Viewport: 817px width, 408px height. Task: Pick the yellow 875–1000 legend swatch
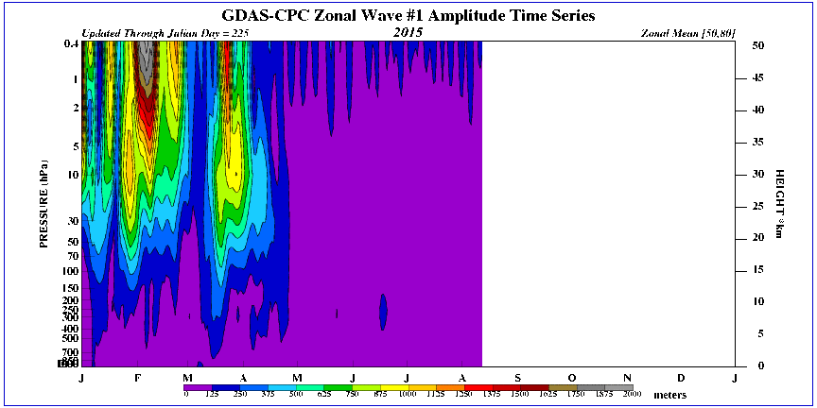394,387
